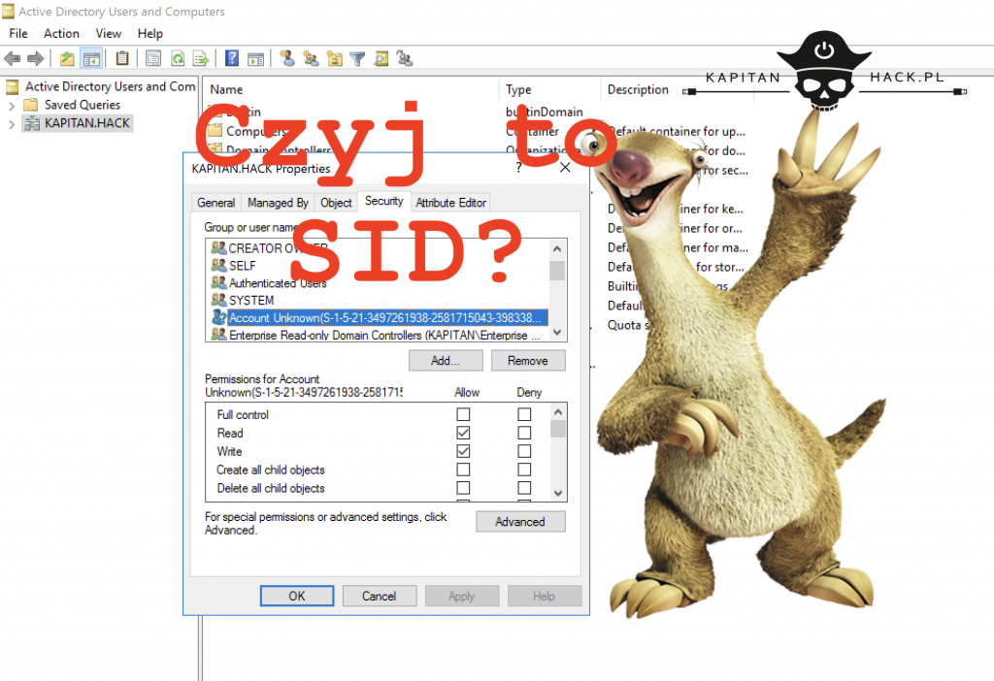Expand the Saved Queries node
Image resolution: width=994 pixels, height=681 pixels.
[x=12, y=106]
